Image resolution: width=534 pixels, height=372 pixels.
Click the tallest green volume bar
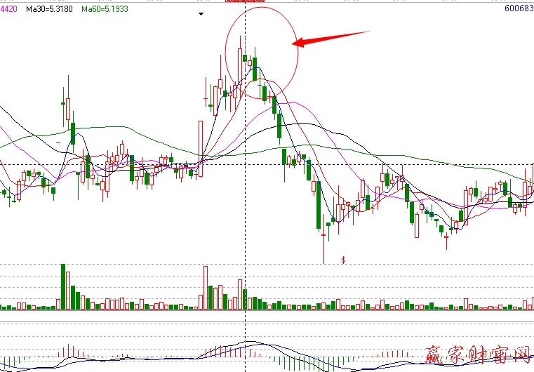coord(63,286)
